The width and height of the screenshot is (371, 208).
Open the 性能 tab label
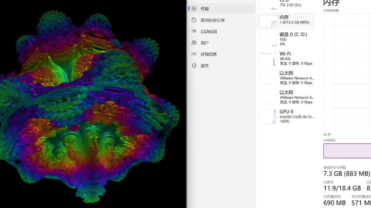pyautogui.click(x=205, y=9)
